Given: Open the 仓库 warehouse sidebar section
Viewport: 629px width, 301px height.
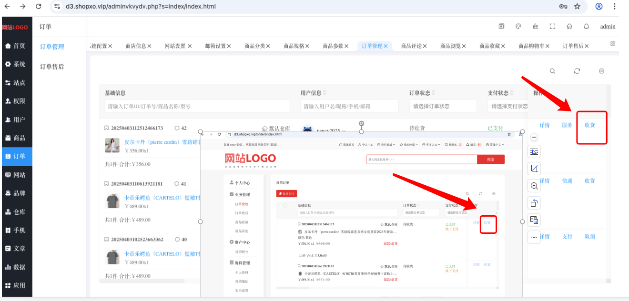Looking at the screenshot, I should click(16, 212).
